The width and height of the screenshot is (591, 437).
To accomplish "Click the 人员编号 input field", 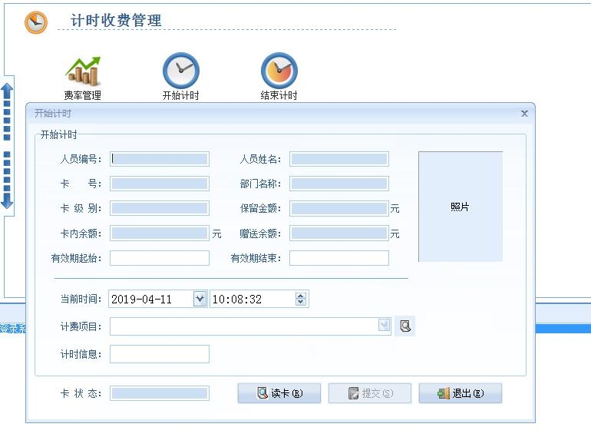I will click(160, 160).
